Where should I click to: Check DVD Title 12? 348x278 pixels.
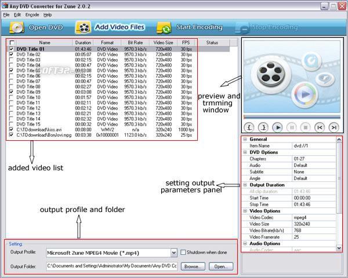[11, 108]
